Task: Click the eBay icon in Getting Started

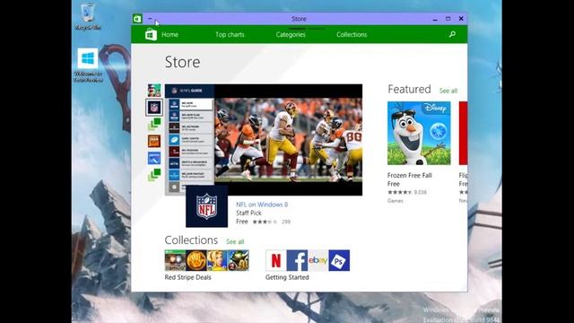Action: click(x=318, y=260)
